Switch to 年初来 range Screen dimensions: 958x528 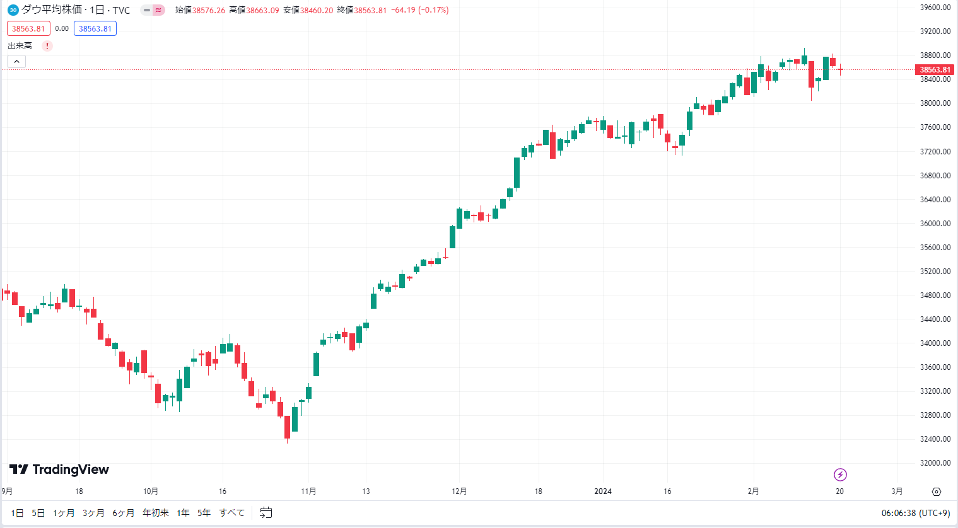click(x=156, y=513)
